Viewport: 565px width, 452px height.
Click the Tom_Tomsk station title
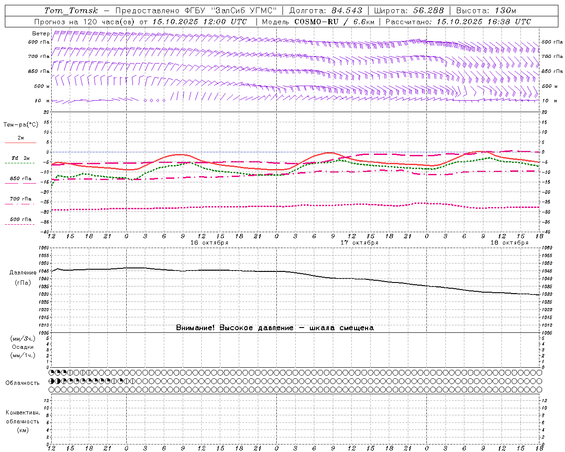71,11
